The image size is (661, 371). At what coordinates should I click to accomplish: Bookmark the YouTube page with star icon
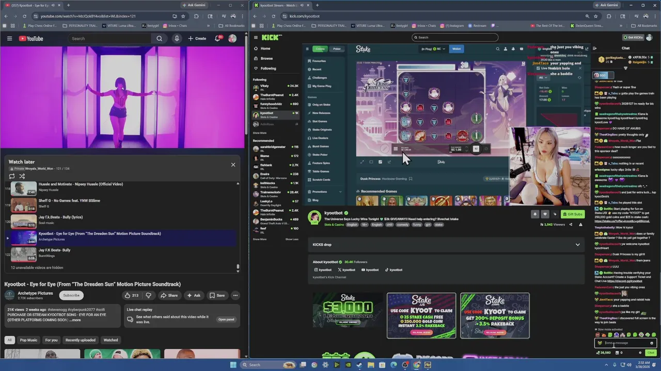(x=183, y=16)
